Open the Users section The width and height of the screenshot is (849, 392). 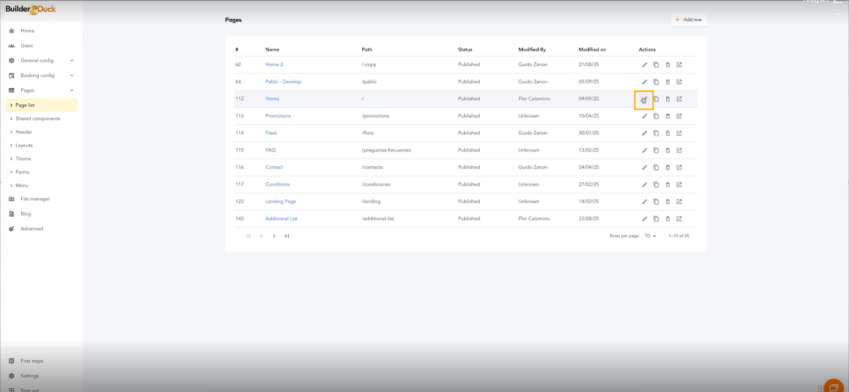point(27,46)
